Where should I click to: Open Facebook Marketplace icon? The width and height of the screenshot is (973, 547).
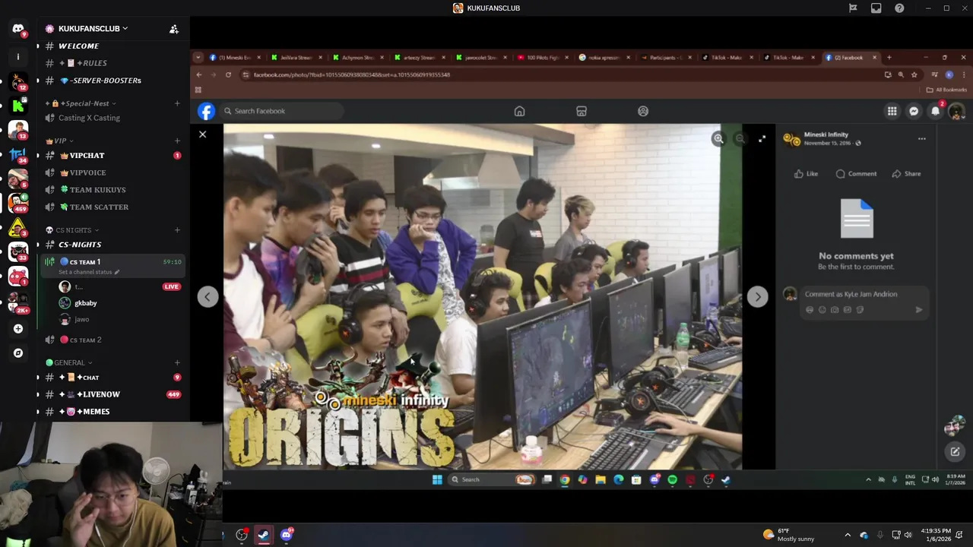[582, 111]
